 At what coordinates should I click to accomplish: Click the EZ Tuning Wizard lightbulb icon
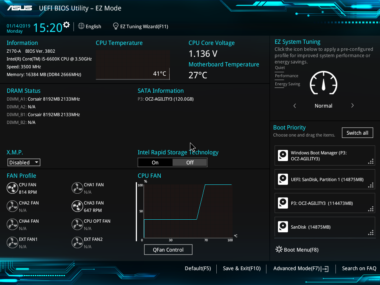(x=116, y=26)
